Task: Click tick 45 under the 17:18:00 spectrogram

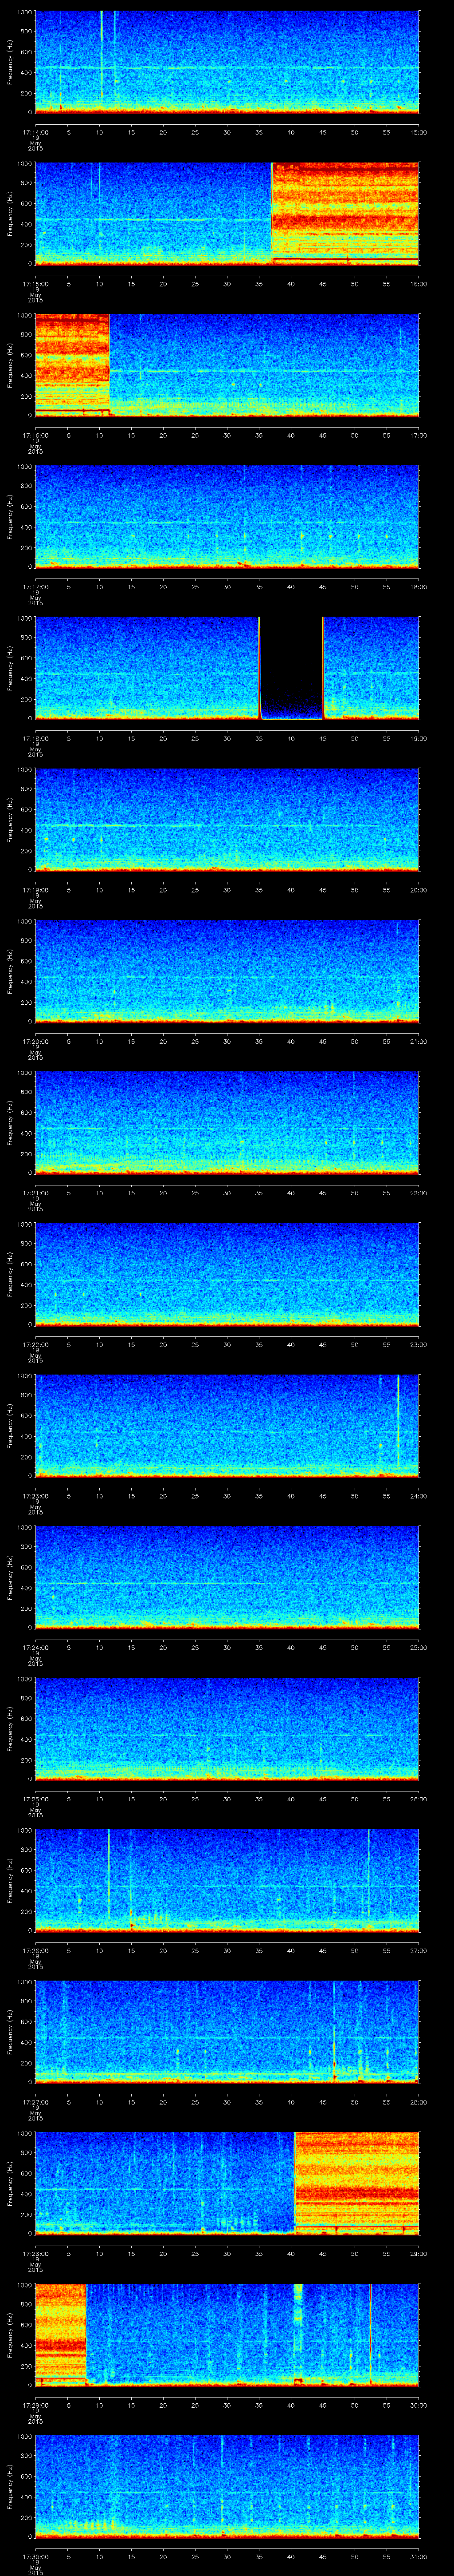Action: pyautogui.click(x=322, y=738)
